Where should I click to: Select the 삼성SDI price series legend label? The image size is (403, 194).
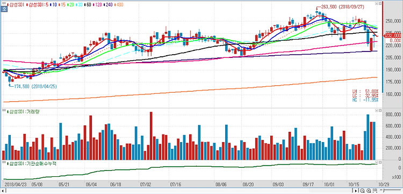pos(16,5)
